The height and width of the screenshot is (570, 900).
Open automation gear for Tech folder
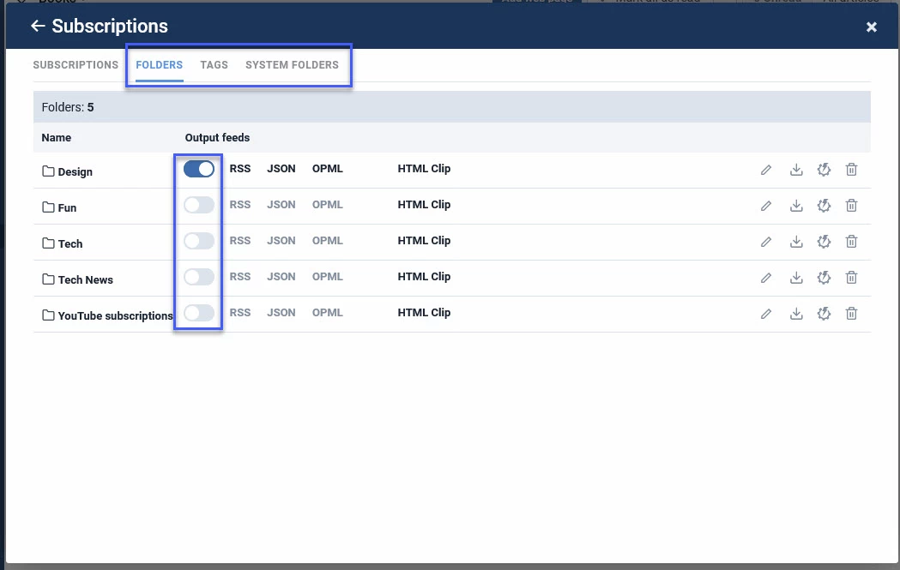pyautogui.click(x=824, y=242)
